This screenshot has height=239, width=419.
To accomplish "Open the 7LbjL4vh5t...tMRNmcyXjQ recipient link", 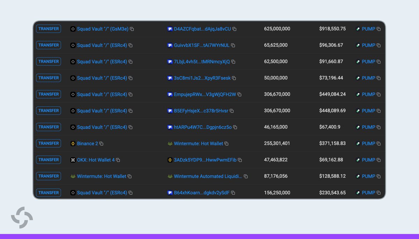I will coord(202,62).
